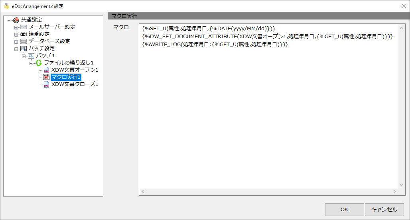Select ファイルの繰り返し1 tree item
The width and height of the screenshot is (410, 220).
point(69,62)
